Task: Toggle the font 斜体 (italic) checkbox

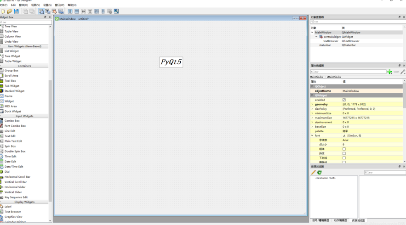Action: [344, 153]
